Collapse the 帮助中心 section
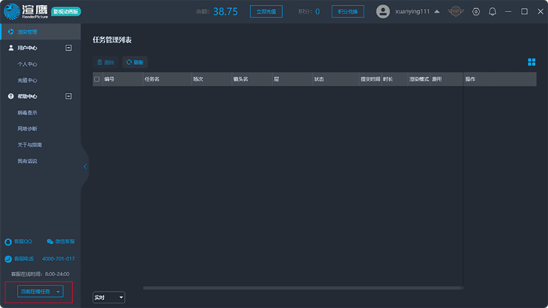Image resolution: width=548 pixels, height=308 pixels. tap(68, 96)
